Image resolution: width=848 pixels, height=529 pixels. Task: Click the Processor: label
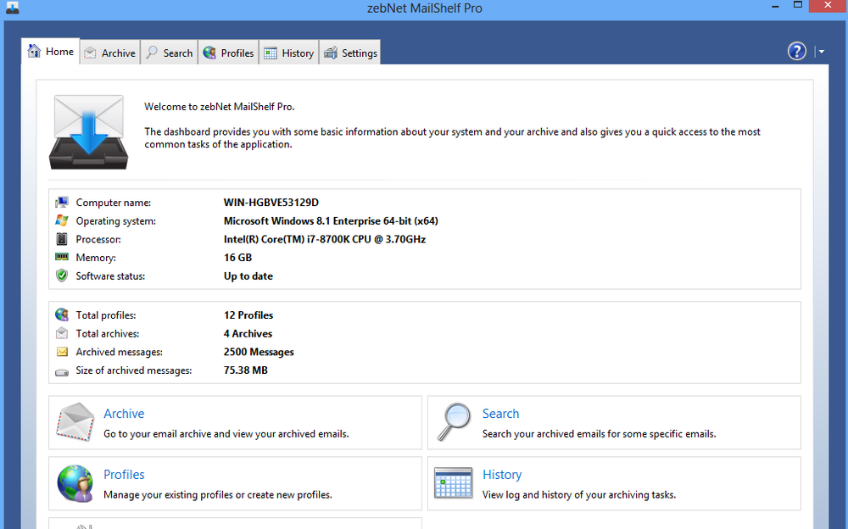pyautogui.click(x=98, y=239)
